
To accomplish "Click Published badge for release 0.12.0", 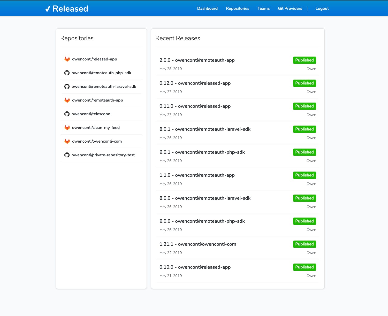I will [x=305, y=83].
